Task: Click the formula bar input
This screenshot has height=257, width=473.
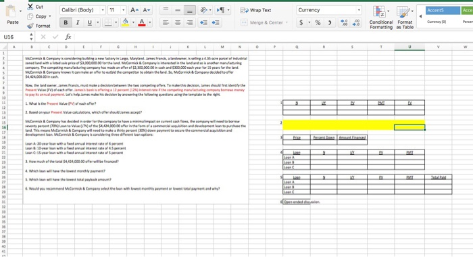Action: 273,37
